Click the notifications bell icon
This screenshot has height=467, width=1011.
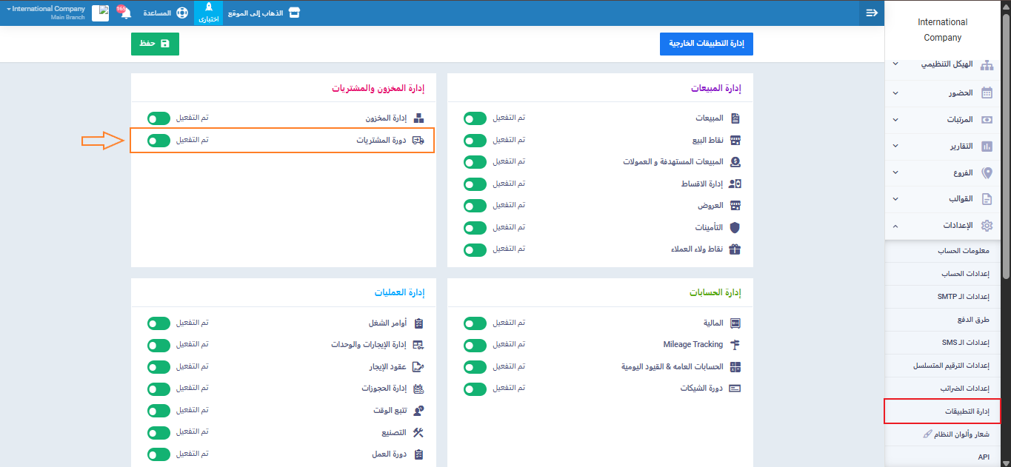[x=126, y=13]
